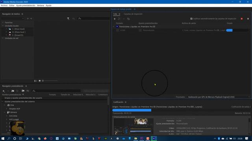252x141 pixels.
Task: Click the Media Encoder taskbar icon
Action: pos(154,138)
